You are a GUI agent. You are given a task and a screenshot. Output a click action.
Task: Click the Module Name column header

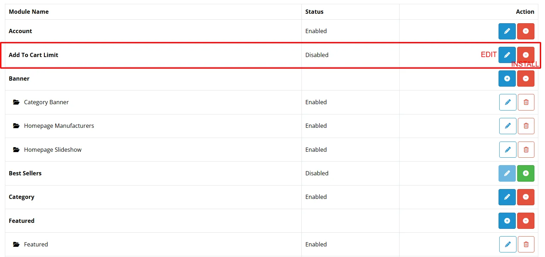pos(29,12)
